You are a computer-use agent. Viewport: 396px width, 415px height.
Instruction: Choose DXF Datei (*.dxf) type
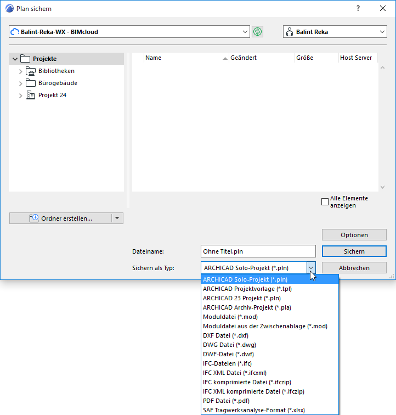[269, 335]
